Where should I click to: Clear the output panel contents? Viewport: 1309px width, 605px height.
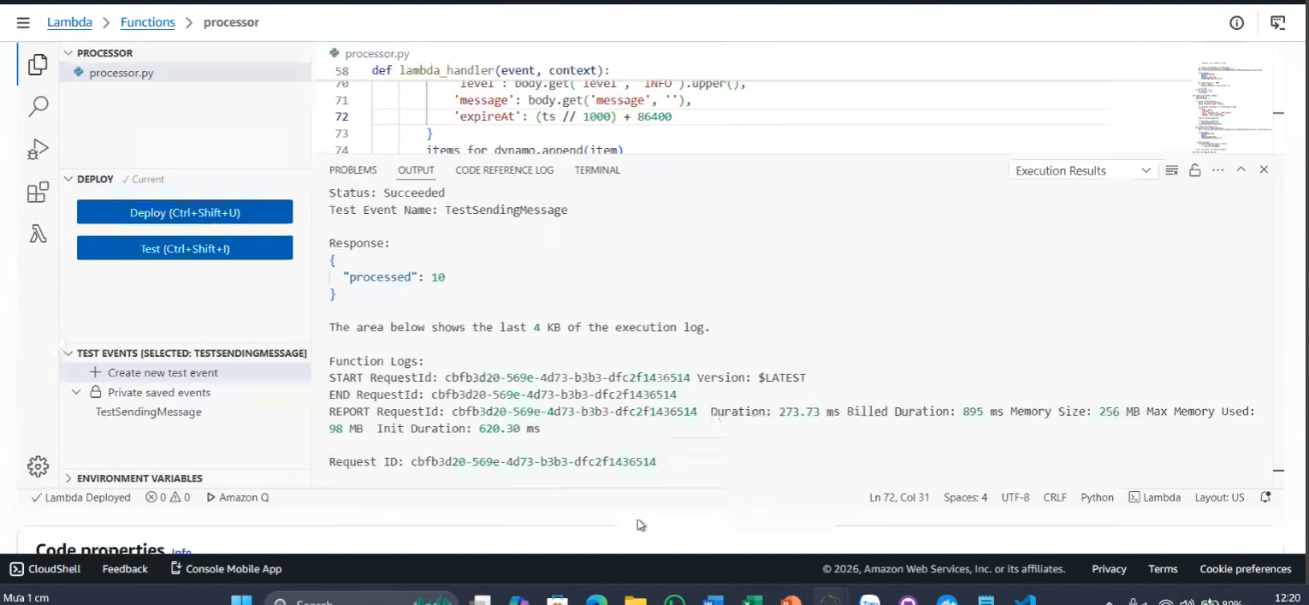[1172, 170]
